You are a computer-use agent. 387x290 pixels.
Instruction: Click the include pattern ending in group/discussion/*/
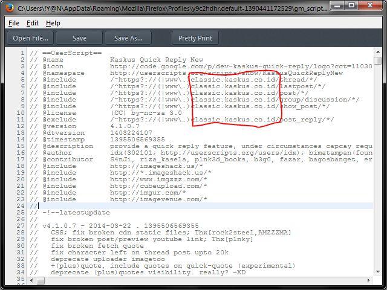click(x=235, y=100)
